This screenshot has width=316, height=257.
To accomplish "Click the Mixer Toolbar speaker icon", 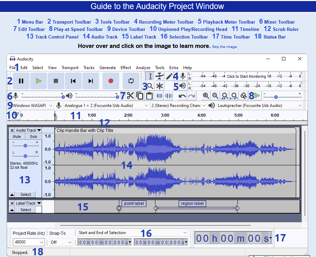I will pyautogui.click(x=69, y=96).
